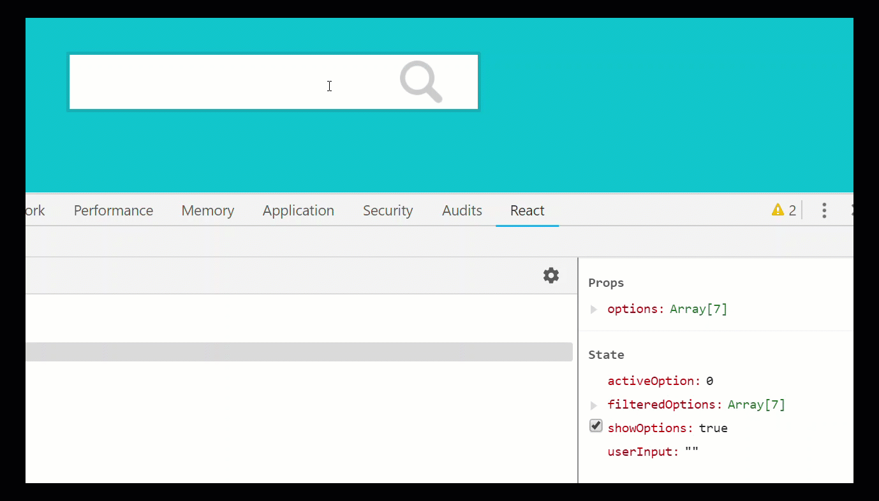Switch to the Security tab

coord(388,210)
